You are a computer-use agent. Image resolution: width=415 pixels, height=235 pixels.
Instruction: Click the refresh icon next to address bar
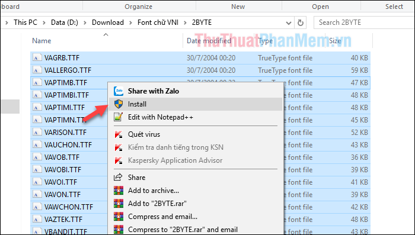click(300, 22)
